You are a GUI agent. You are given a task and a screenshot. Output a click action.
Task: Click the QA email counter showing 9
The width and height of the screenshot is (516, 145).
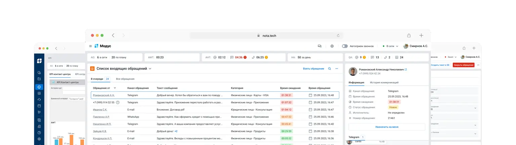[x=360, y=57]
